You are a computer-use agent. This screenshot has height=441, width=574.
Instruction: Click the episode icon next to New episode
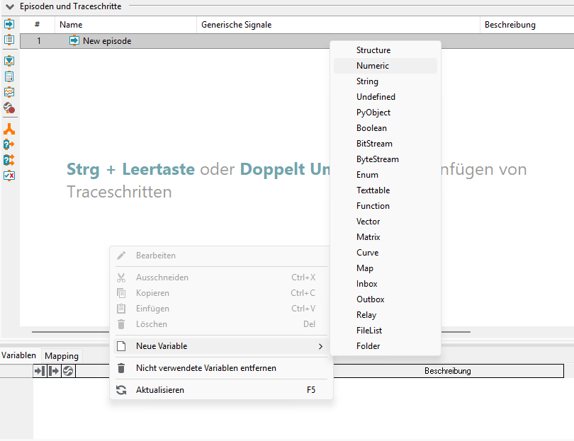[74, 40]
